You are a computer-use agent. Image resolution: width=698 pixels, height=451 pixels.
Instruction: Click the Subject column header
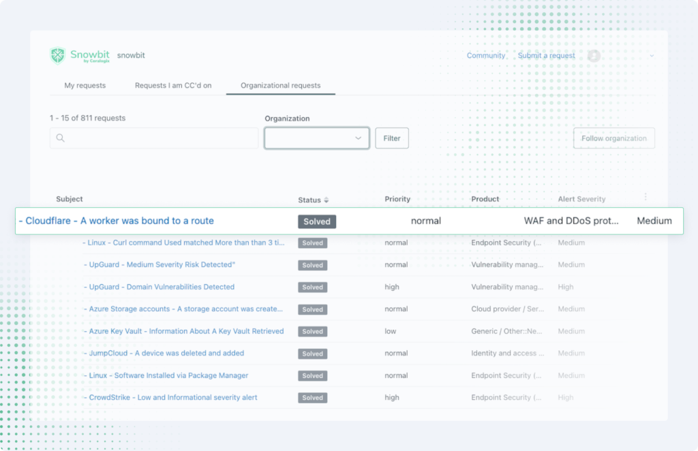pyautogui.click(x=70, y=199)
